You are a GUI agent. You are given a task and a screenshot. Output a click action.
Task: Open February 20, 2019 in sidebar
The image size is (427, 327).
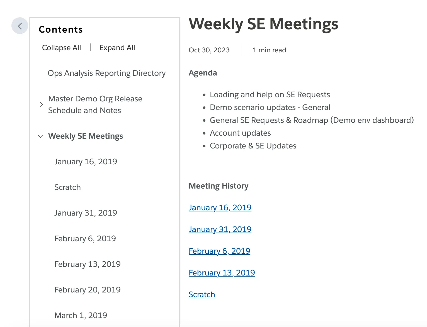pyautogui.click(x=87, y=290)
